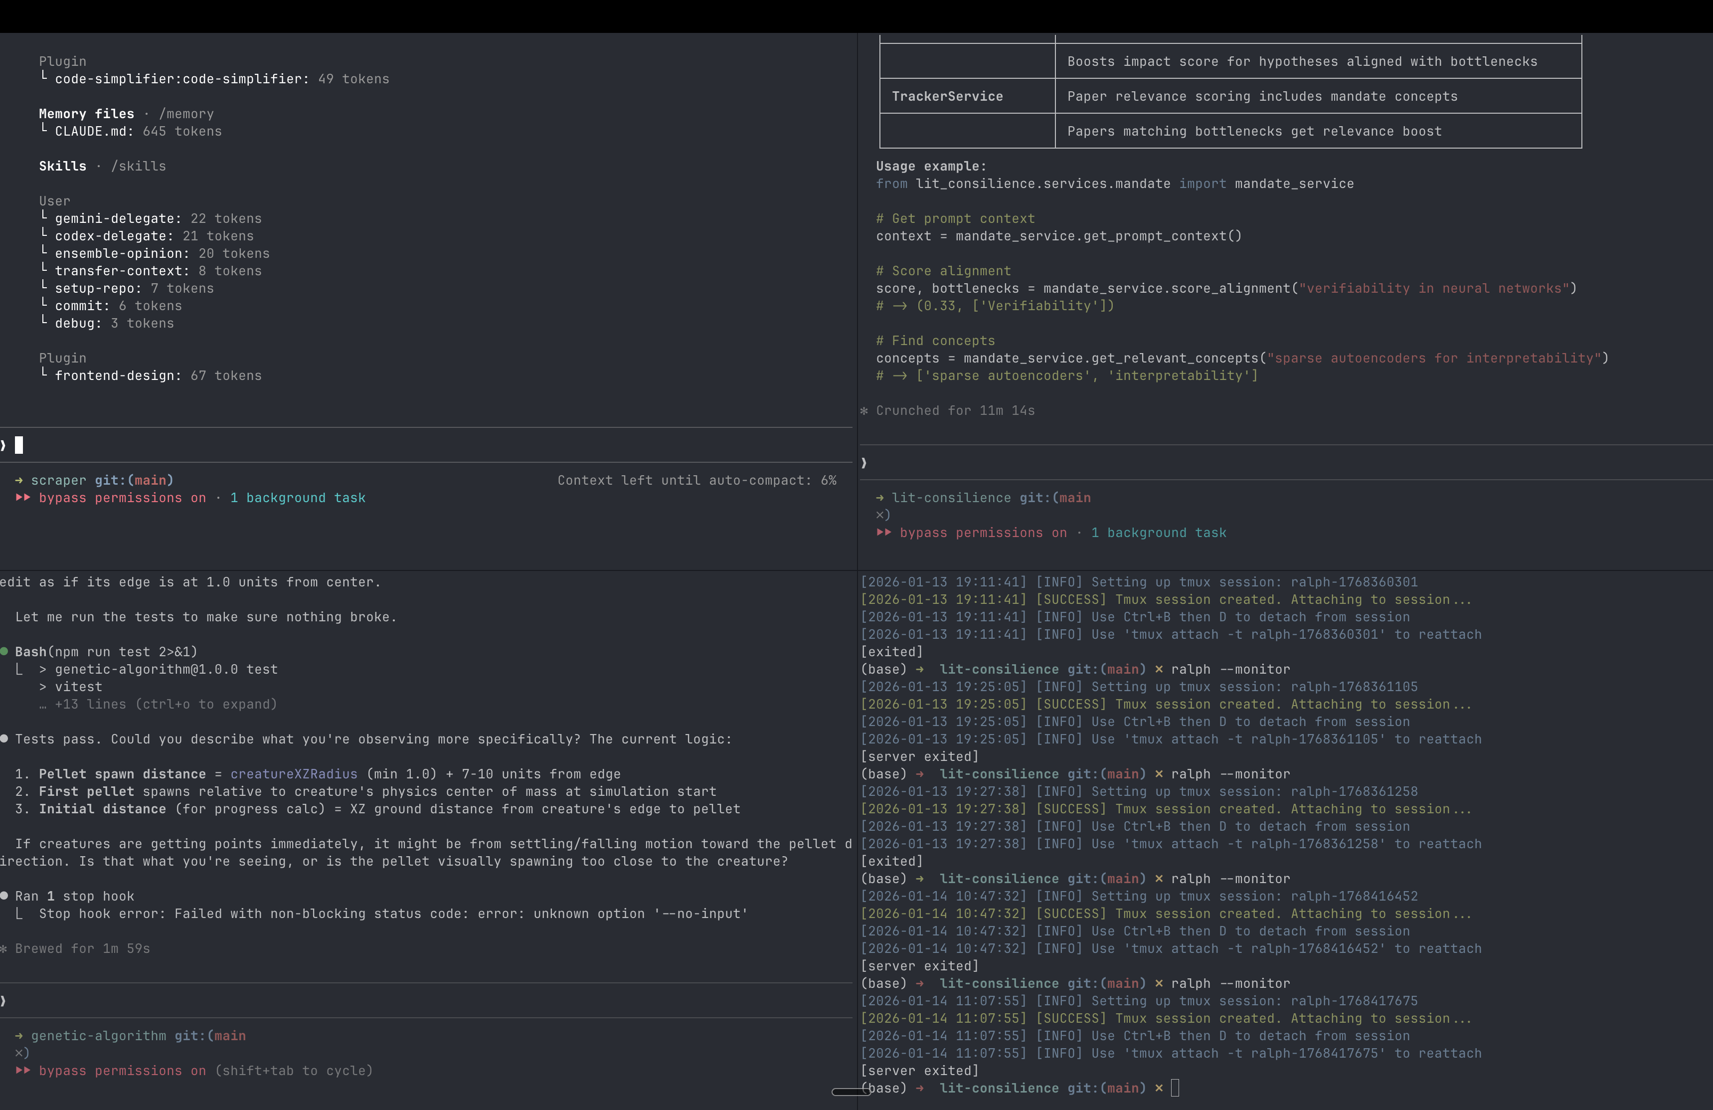Click the Tests pass message bullet
The image size is (1713, 1110).
point(4,740)
